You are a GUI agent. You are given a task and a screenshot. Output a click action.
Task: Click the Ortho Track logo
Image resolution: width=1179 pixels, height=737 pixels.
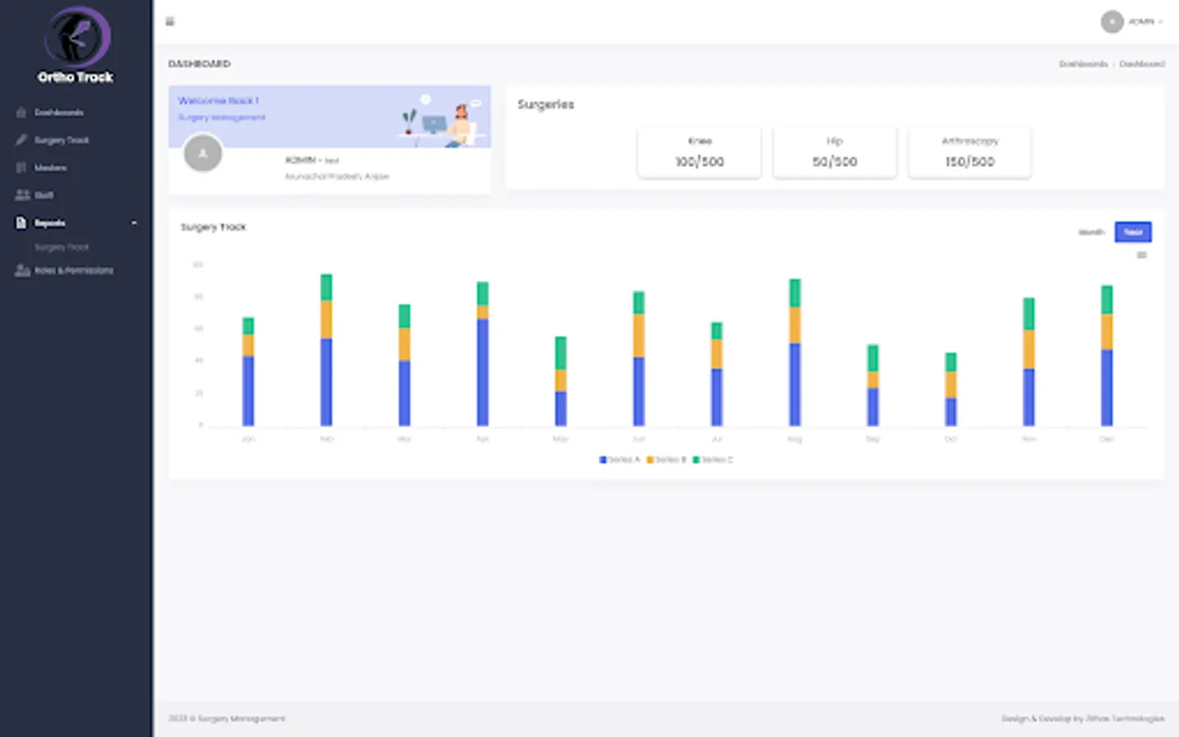tap(76, 45)
